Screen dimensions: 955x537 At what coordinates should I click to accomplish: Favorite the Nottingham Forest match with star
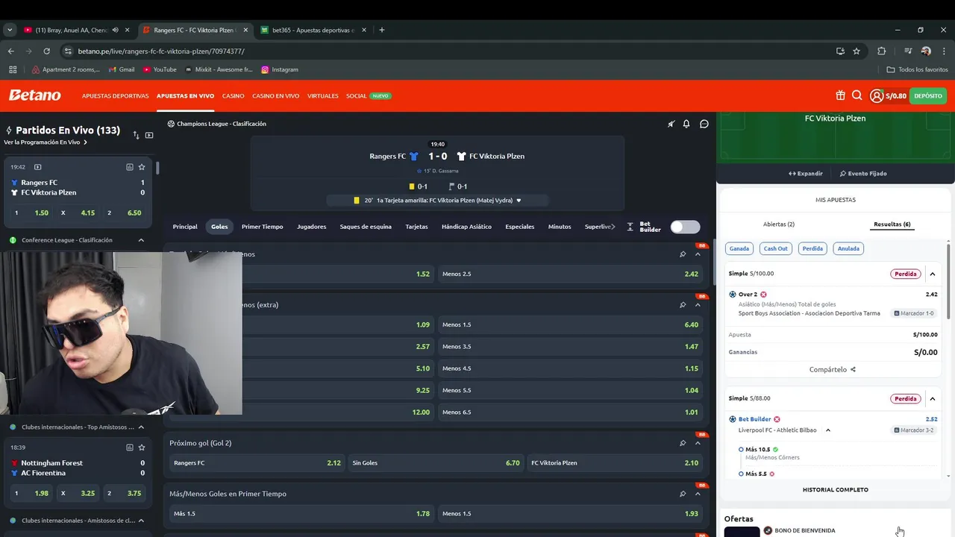pos(141,447)
